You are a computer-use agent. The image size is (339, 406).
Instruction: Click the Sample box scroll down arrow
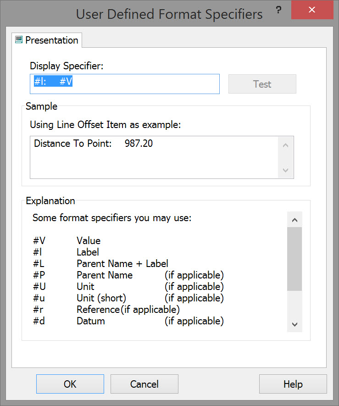pyautogui.click(x=286, y=170)
